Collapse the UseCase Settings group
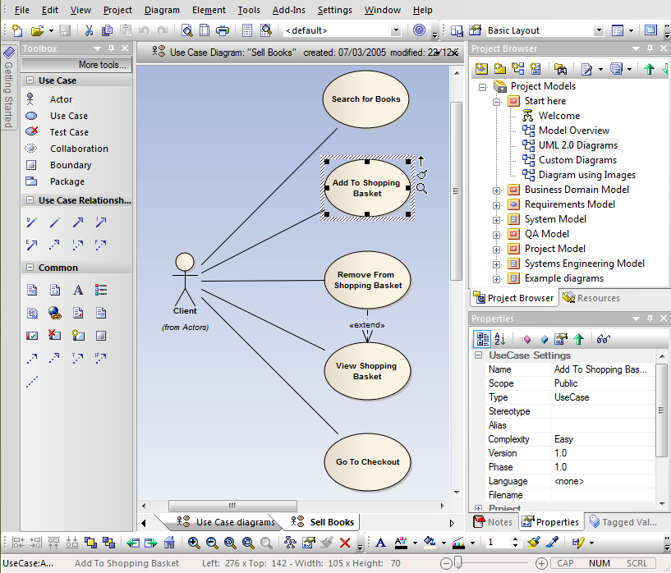671x573 pixels. 479,355
